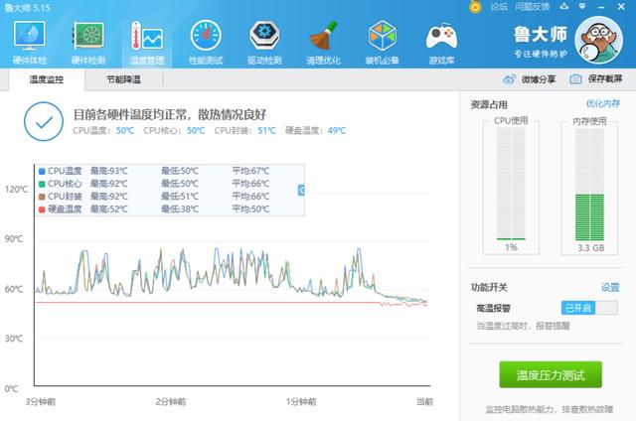The height and width of the screenshot is (421, 636).
Task: Click the 鲁大师 5.15 title text
Action: click(28, 7)
